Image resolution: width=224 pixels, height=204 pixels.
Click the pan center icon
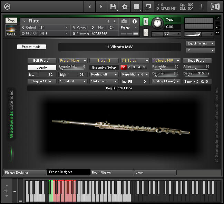pyautogui.click(x=166, y=34)
